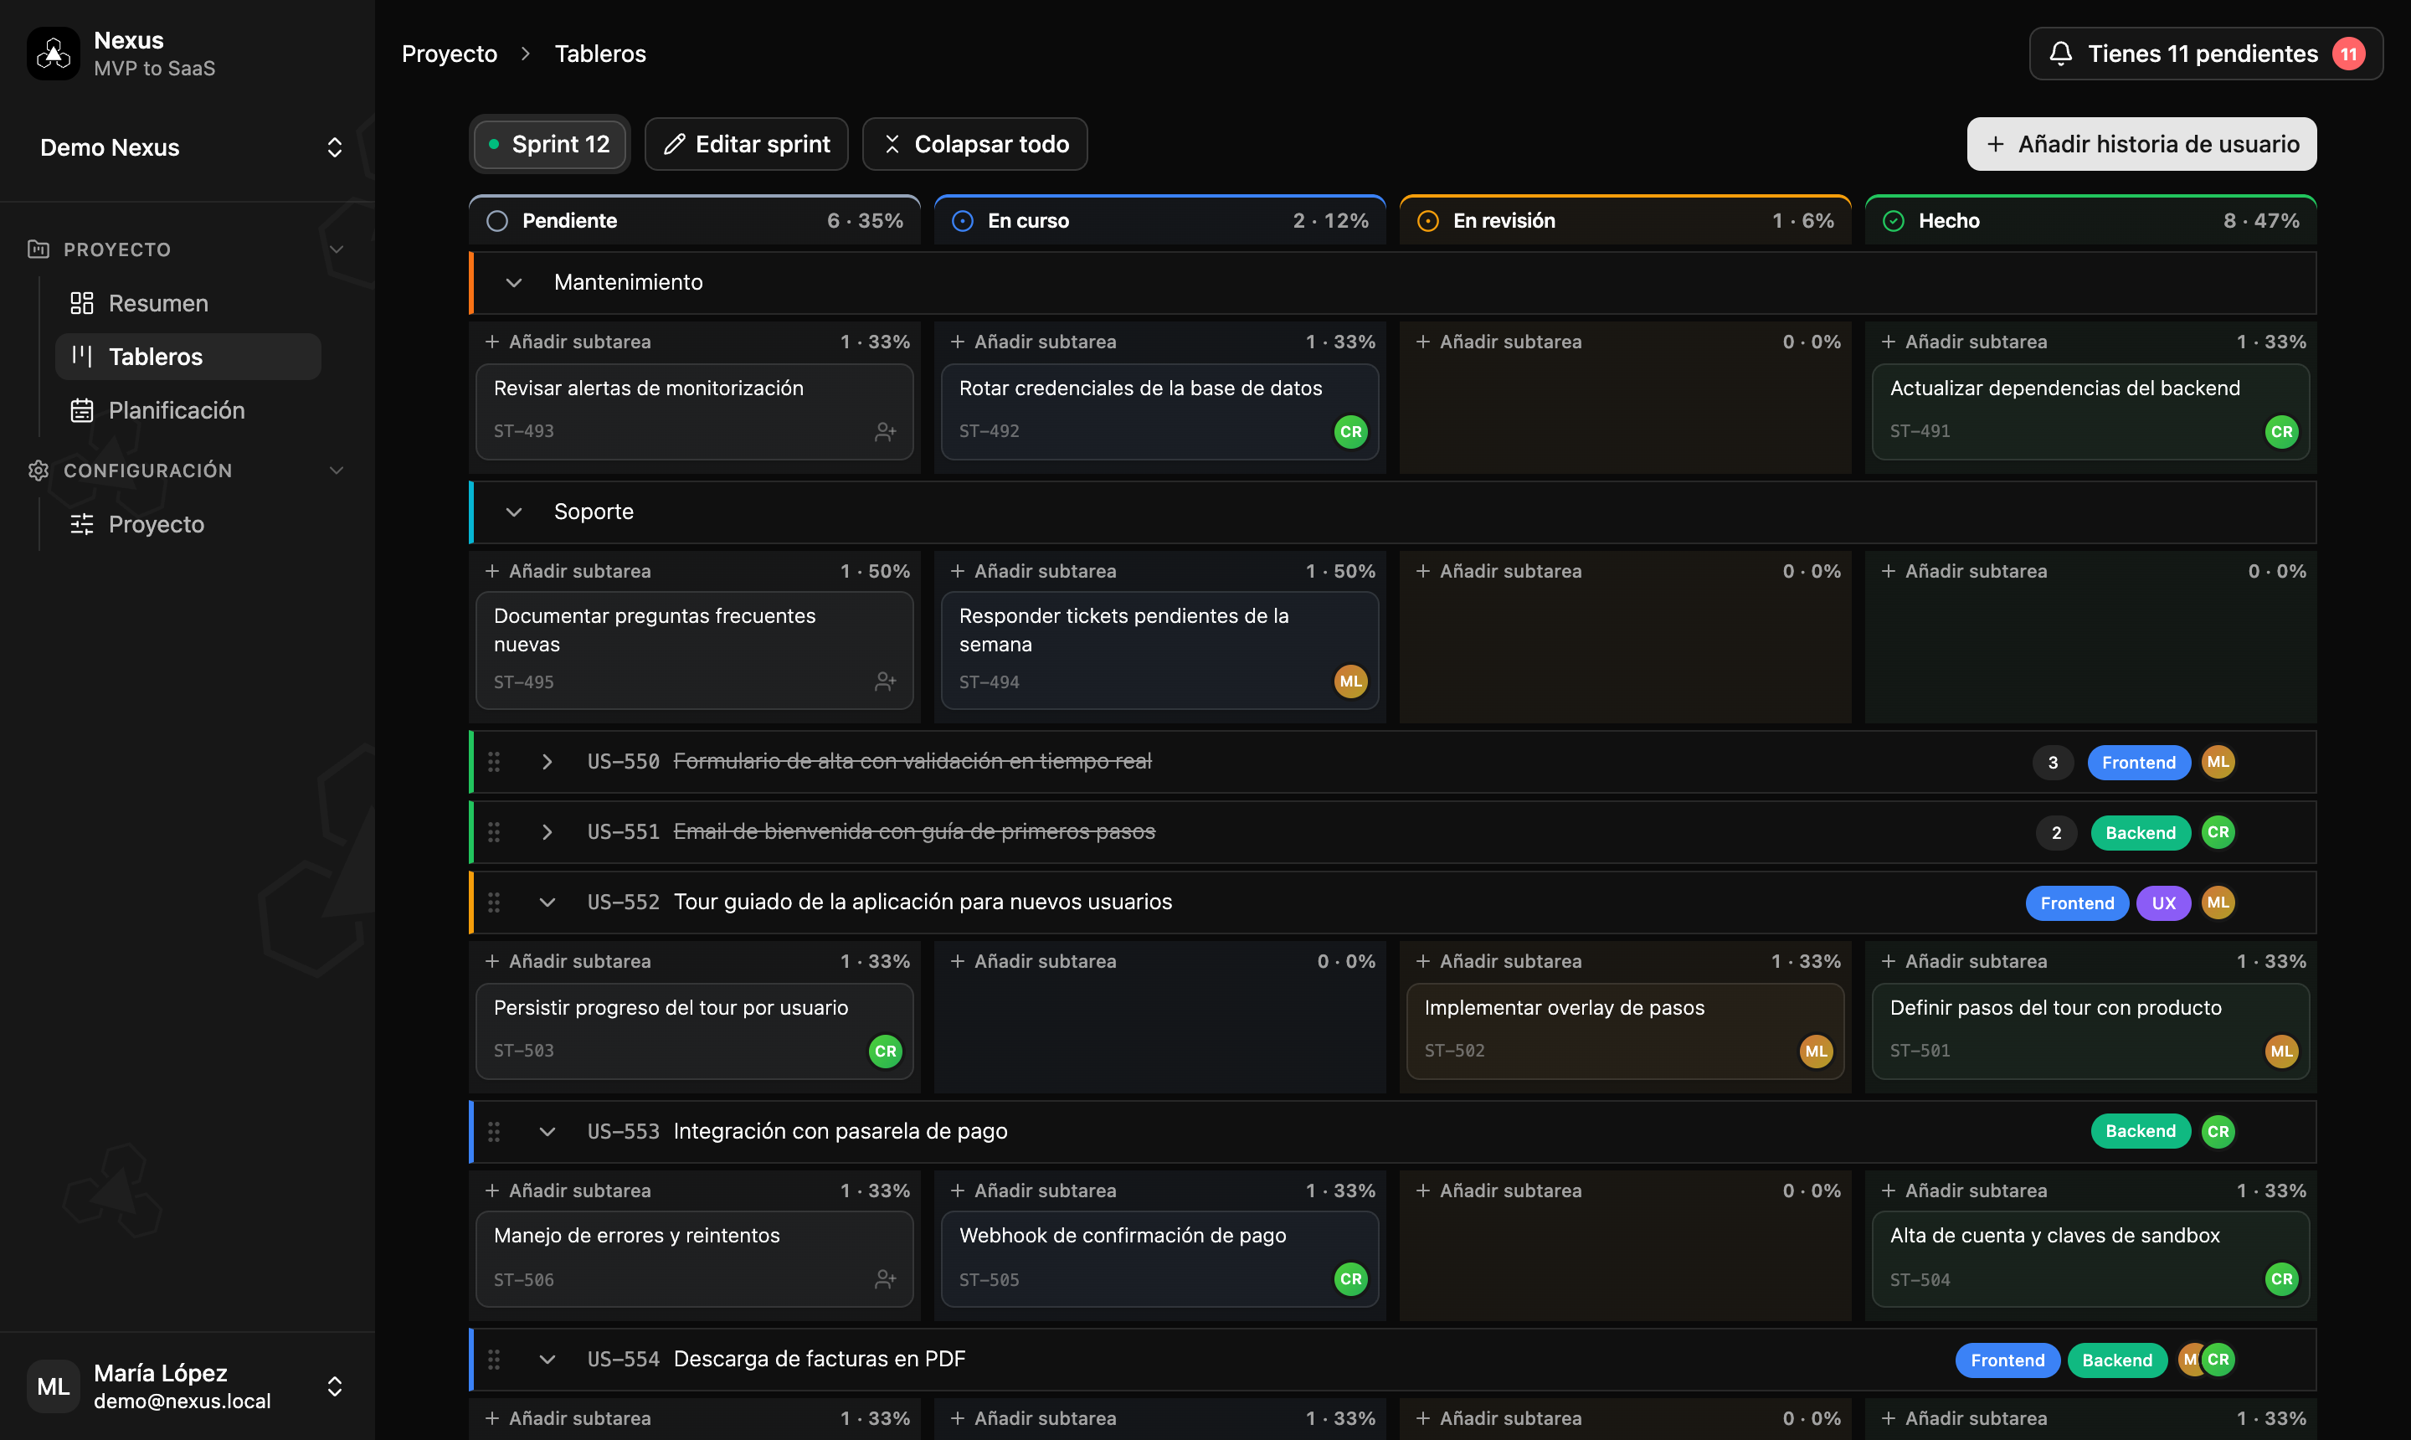Click Colapsar todo button
2411x1440 pixels.
(x=974, y=144)
